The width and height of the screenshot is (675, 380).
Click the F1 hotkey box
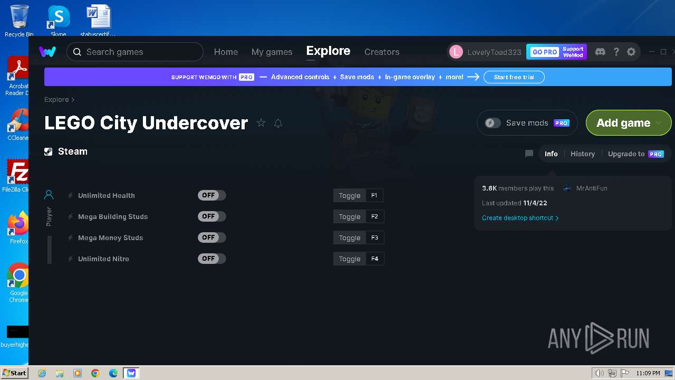pyautogui.click(x=374, y=195)
